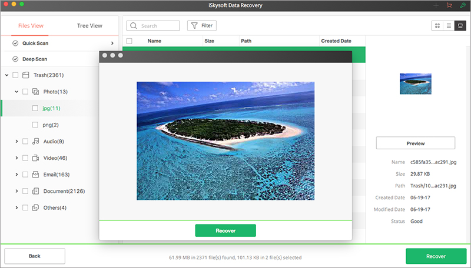Collapse the Photo(13) tree node
Image resolution: width=471 pixels, height=268 pixels.
pyautogui.click(x=16, y=92)
